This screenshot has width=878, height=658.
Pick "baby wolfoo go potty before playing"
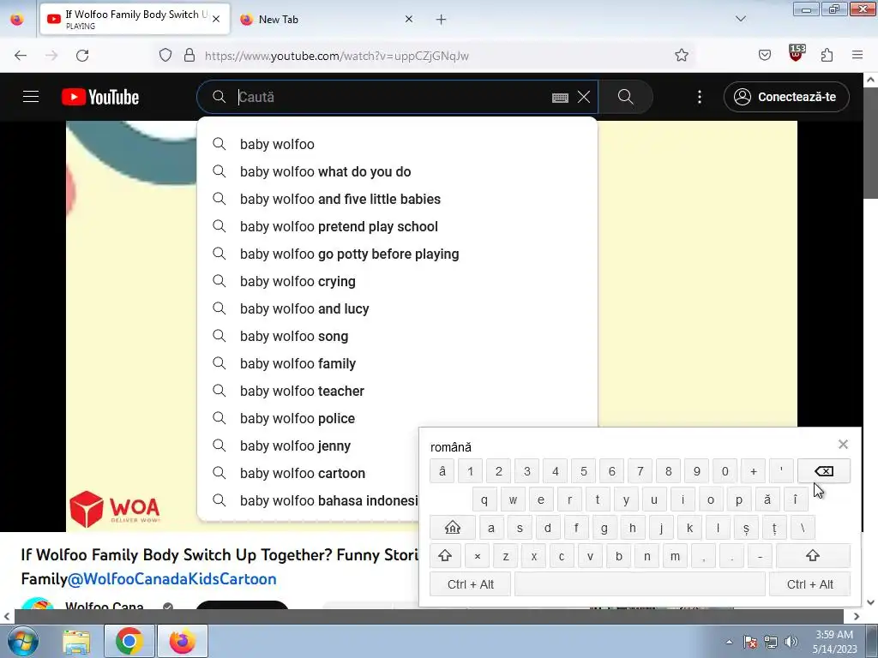[x=397, y=254]
